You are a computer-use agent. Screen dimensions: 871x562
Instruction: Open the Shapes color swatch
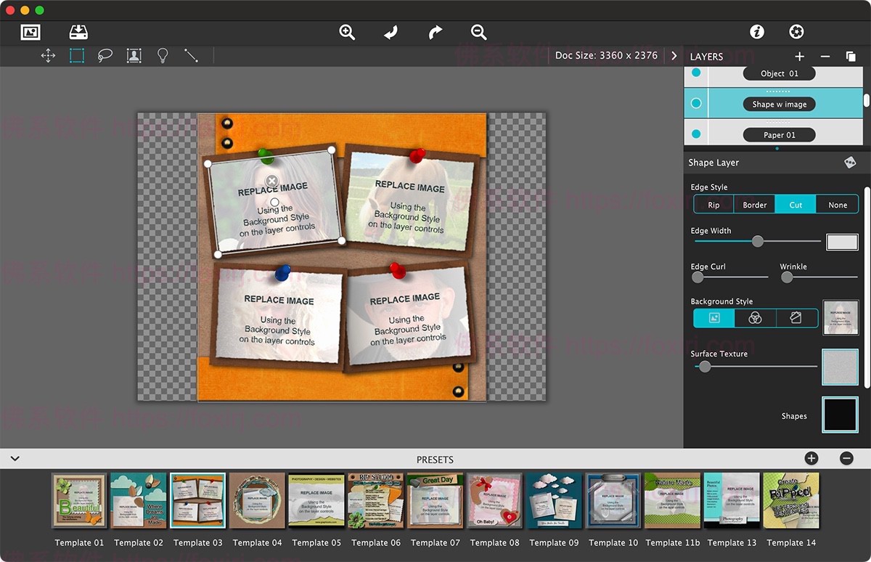[x=841, y=415]
